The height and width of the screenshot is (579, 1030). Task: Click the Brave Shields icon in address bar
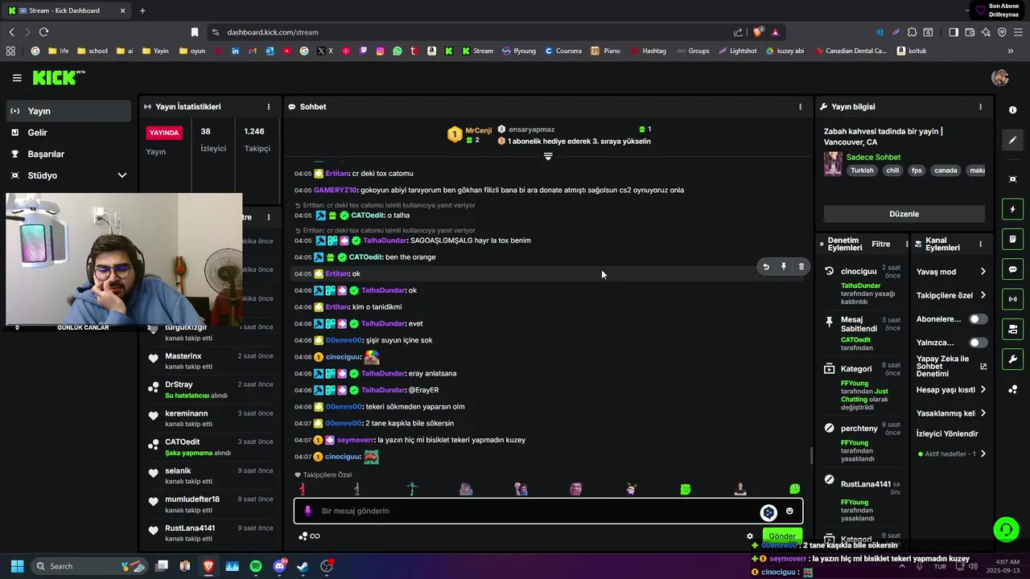757,32
